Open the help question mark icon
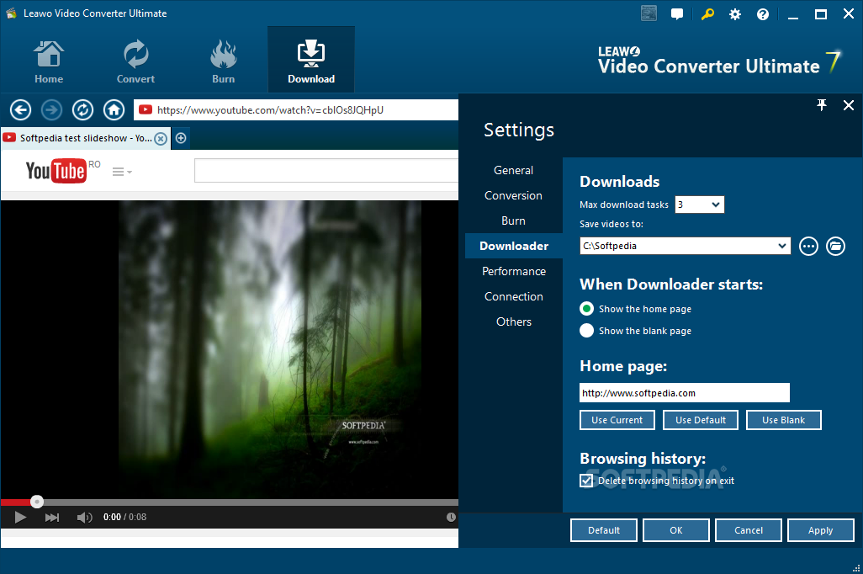The width and height of the screenshot is (863, 574). [762, 14]
